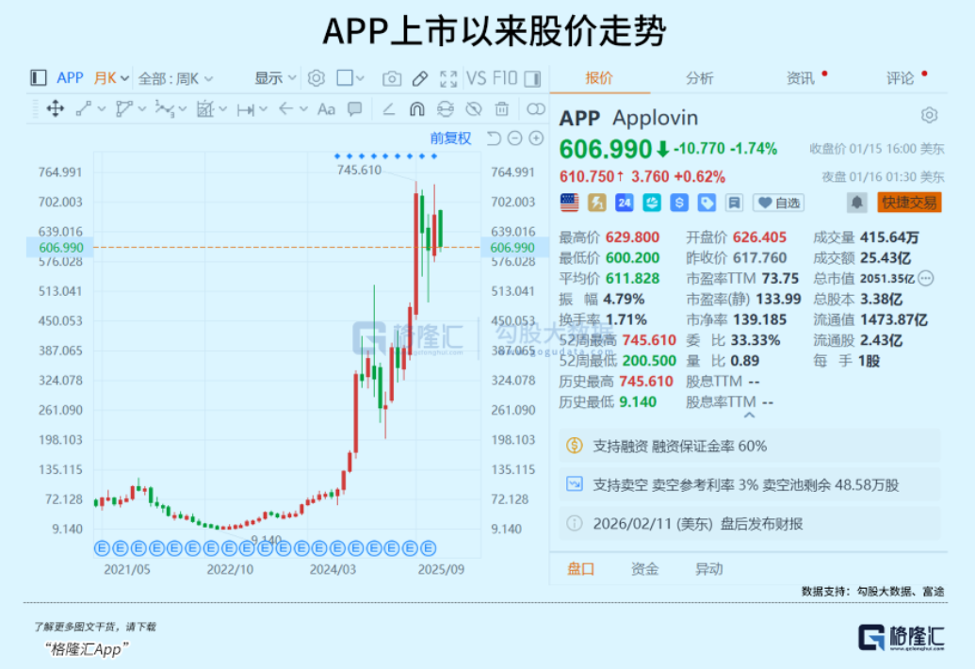
Task: Select the polygon shape drawing tool
Action: coord(123,108)
